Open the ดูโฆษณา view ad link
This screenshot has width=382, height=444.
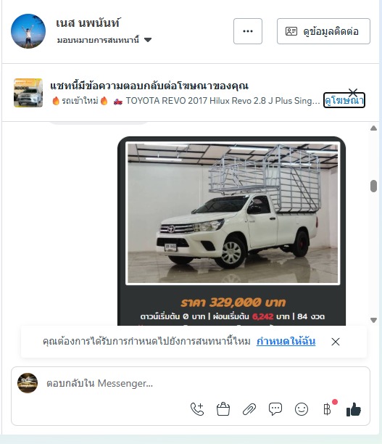[344, 100]
